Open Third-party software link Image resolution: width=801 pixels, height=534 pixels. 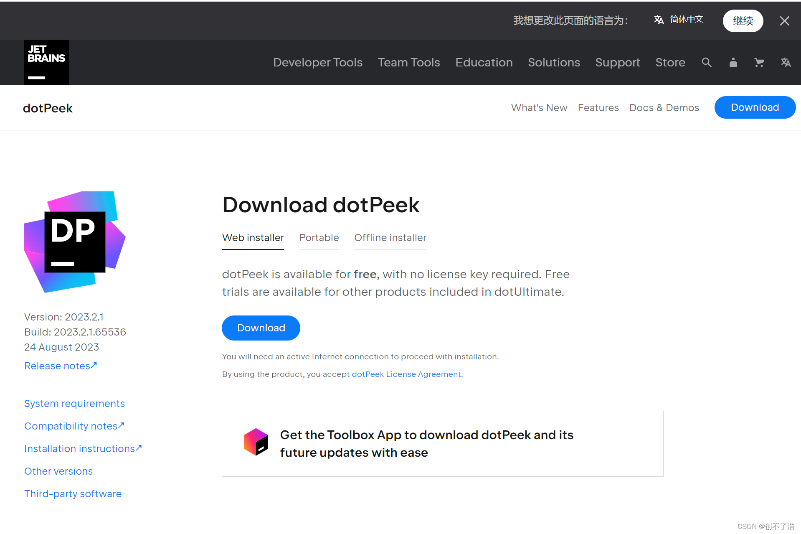click(73, 493)
